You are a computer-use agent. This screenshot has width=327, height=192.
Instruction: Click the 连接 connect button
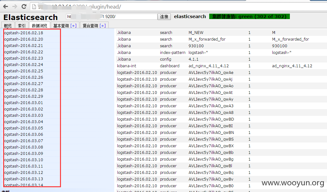click(164, 17)
